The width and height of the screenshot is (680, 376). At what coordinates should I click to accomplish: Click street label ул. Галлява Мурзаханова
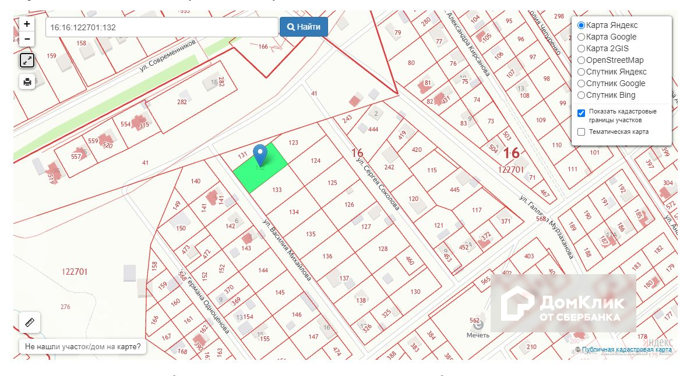pos(547,227)
